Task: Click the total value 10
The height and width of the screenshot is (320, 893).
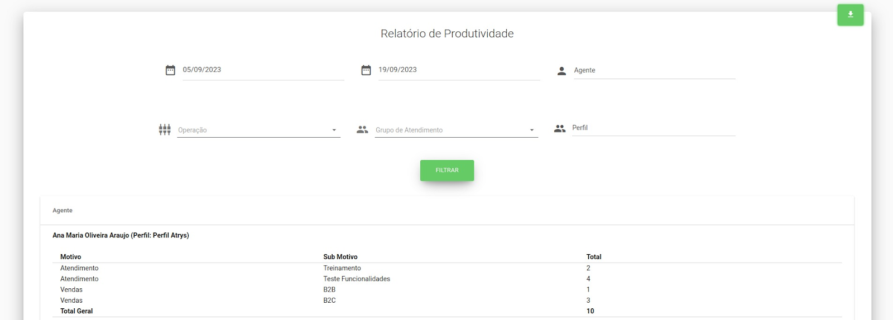Action: pyautogui.click(x=590, y=311)
